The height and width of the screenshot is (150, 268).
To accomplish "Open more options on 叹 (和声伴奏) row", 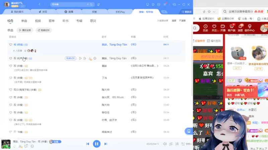I will pyautogui.click(x=95, y=58).
